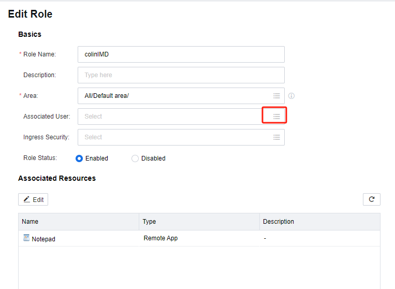The height and width of the screenshot is (289, 395).
Task: Click the Notepad resource name
Action: click(43, 239)
